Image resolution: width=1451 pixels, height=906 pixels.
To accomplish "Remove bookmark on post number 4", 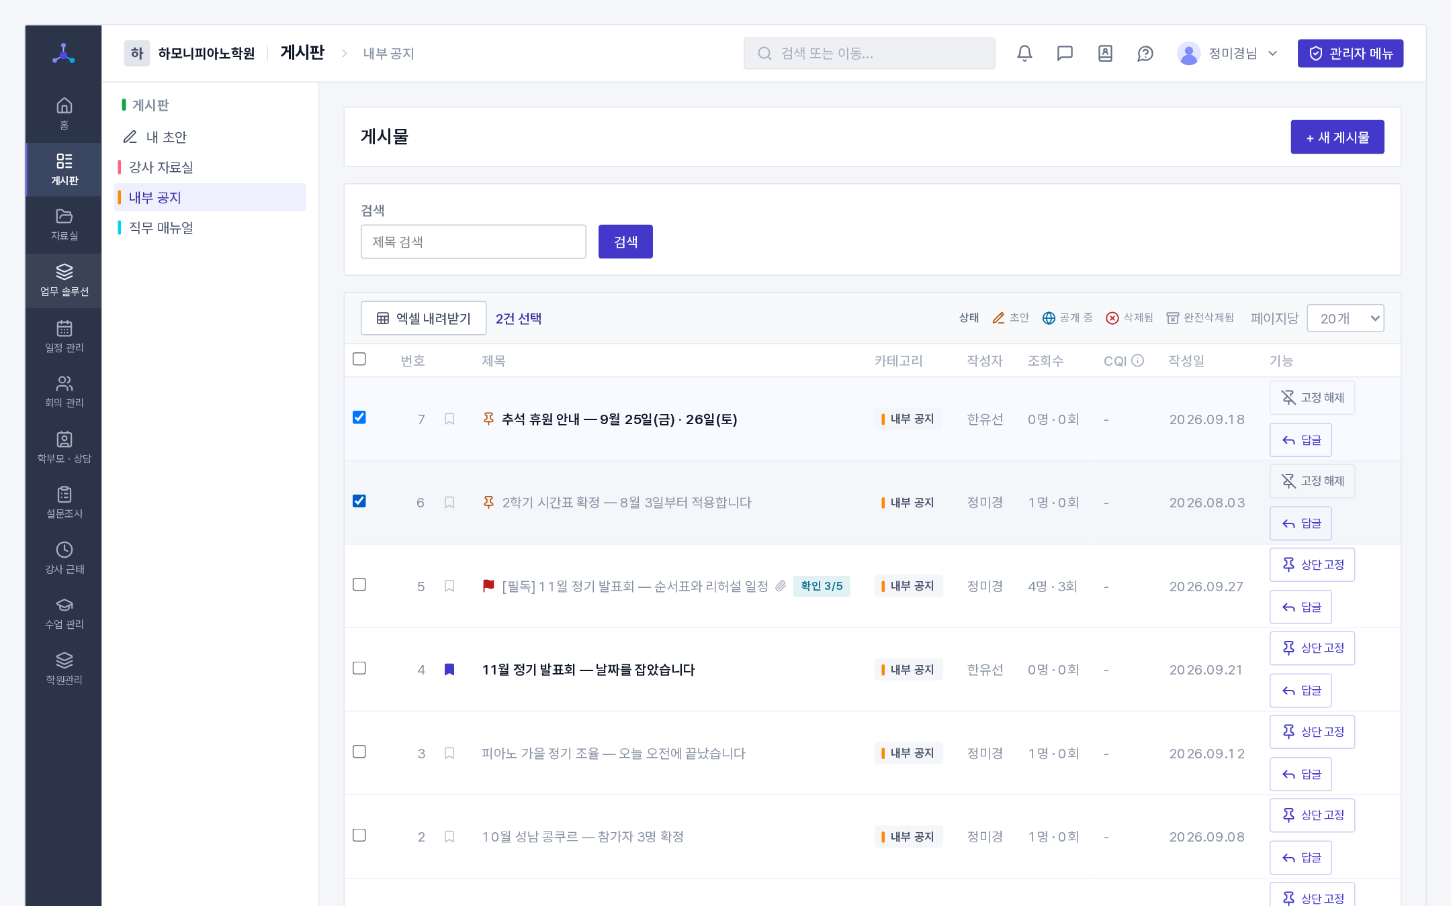I will [449, 670].
